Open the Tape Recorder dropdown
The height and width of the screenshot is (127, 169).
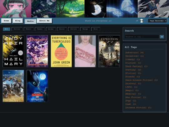157,21
